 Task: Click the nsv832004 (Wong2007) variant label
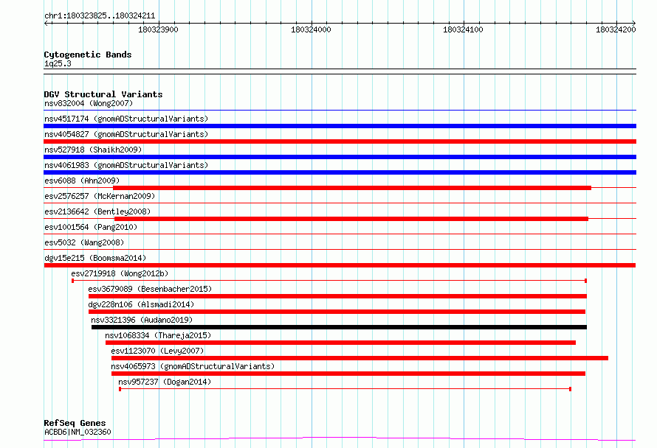coord(89,103)
